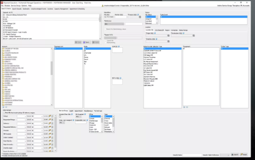Click help icon next to Responsible User
This screenshot has height=160, width=255.
(x=87, y=120)
